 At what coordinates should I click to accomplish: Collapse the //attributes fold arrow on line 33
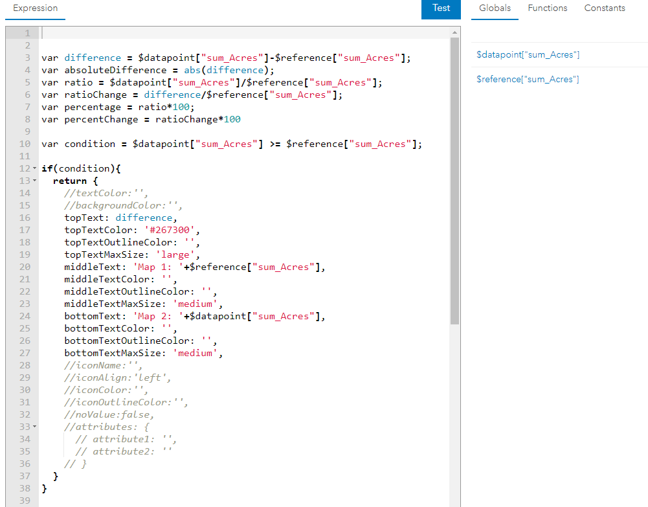click(x=34, y=427)
